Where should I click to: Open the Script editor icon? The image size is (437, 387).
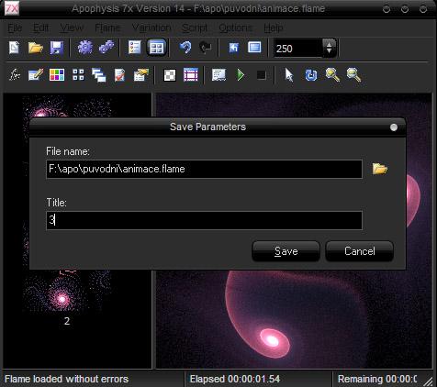point(218,75)
